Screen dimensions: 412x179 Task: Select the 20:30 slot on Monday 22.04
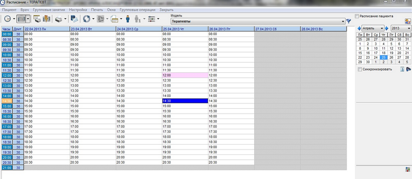tap(47, 162)
